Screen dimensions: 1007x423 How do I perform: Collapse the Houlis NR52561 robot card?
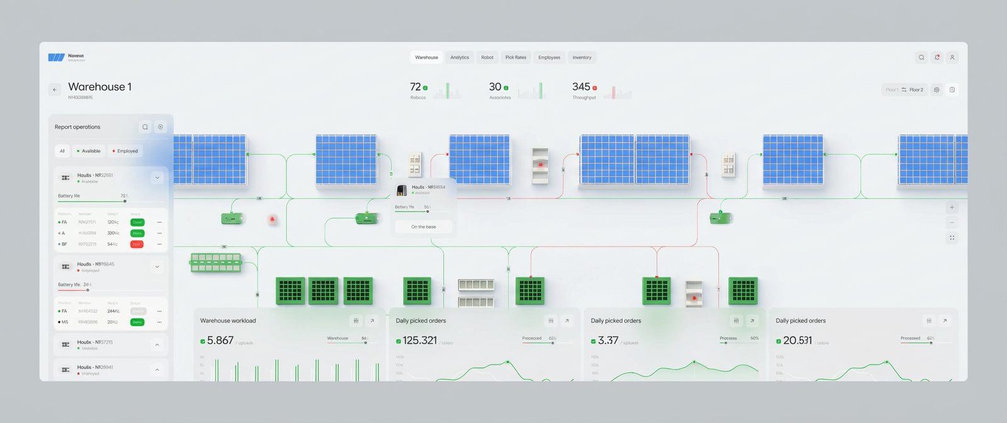(157, 178)
